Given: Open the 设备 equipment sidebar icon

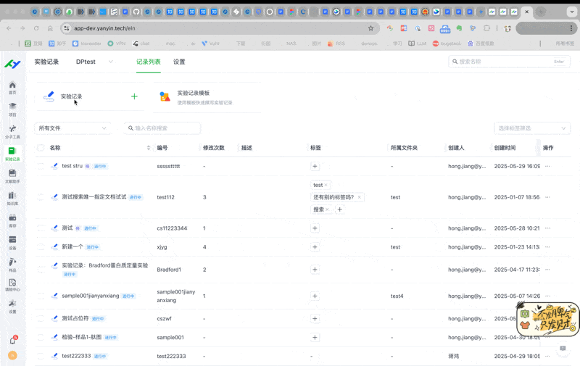Looking at the screenshot, I should (x=12, y=243).
